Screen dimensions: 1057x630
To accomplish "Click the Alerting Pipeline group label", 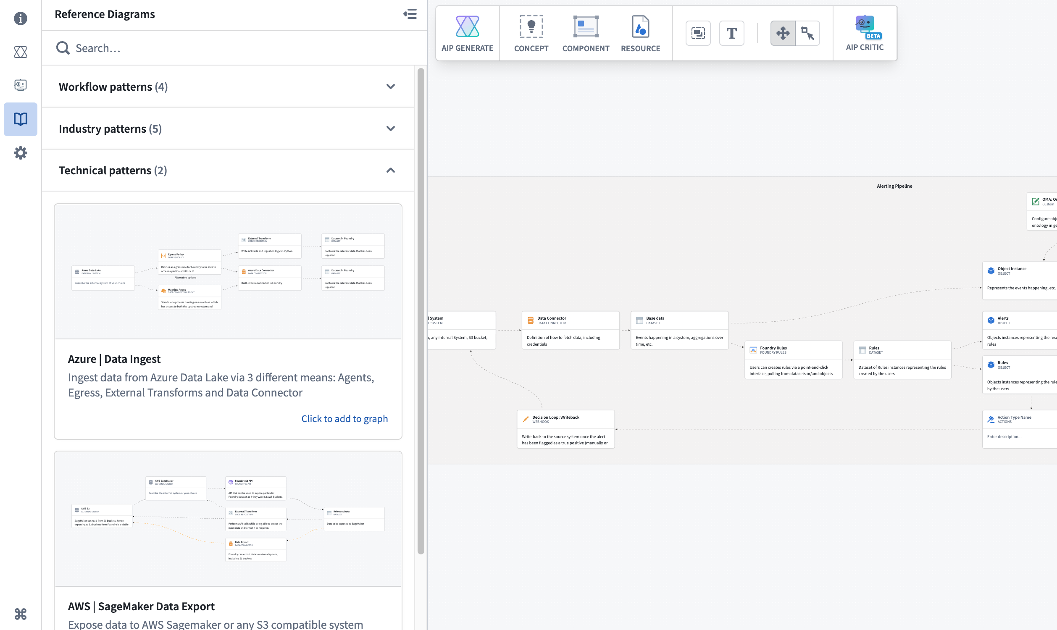I will tap(894, 186).
